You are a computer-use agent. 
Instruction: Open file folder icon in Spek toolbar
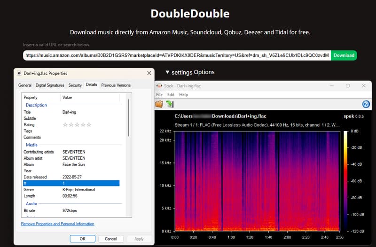coord(159,104)
